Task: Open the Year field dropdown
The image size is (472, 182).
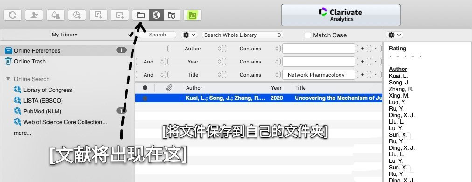Action: 195,62
